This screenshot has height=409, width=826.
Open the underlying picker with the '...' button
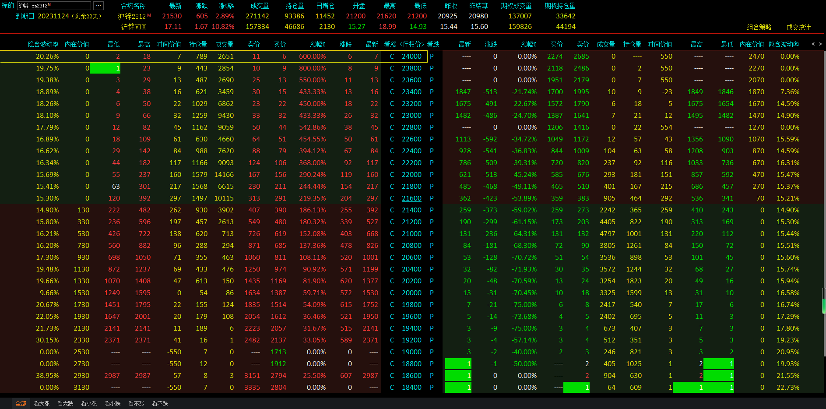[98, 6]
